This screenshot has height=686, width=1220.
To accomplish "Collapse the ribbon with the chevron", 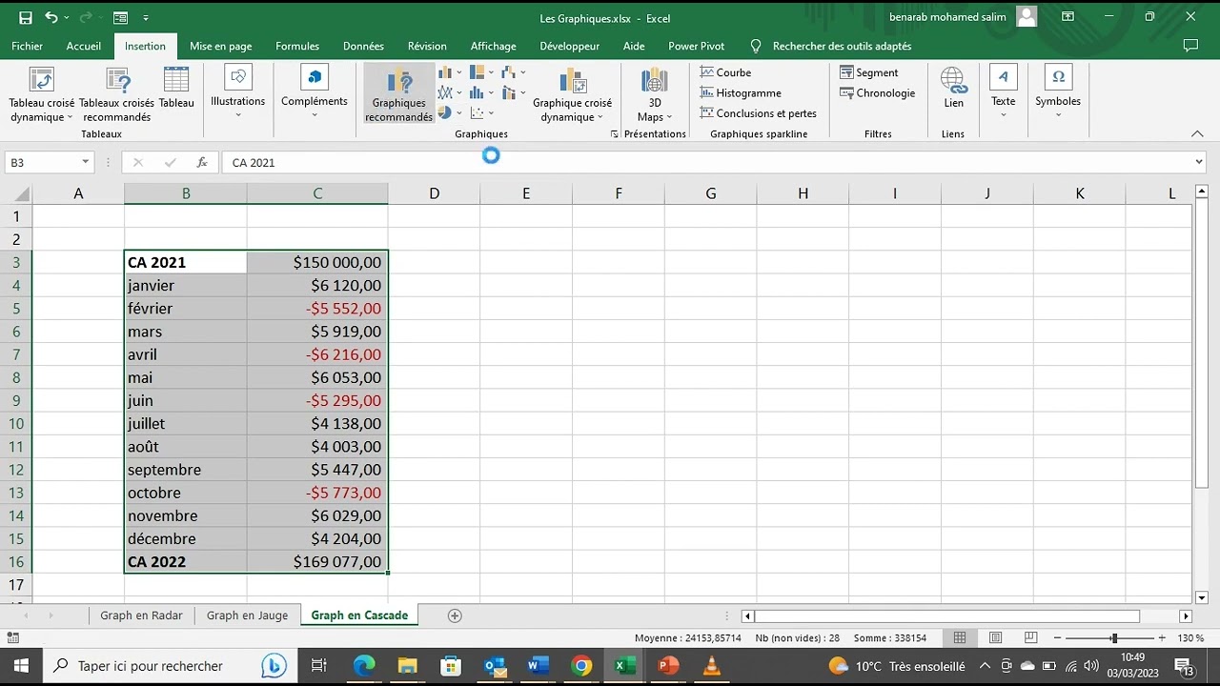I will coord(1197,134).
